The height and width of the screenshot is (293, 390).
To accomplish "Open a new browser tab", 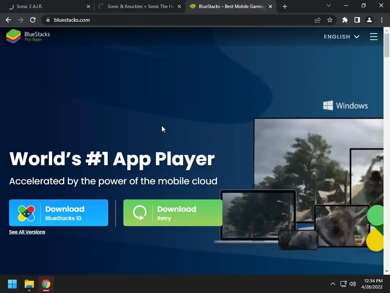I will point(285,6).
